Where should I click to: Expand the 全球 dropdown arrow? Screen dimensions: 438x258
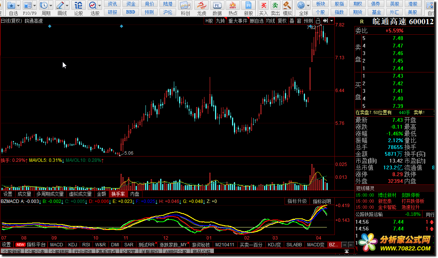pos(308,5)
